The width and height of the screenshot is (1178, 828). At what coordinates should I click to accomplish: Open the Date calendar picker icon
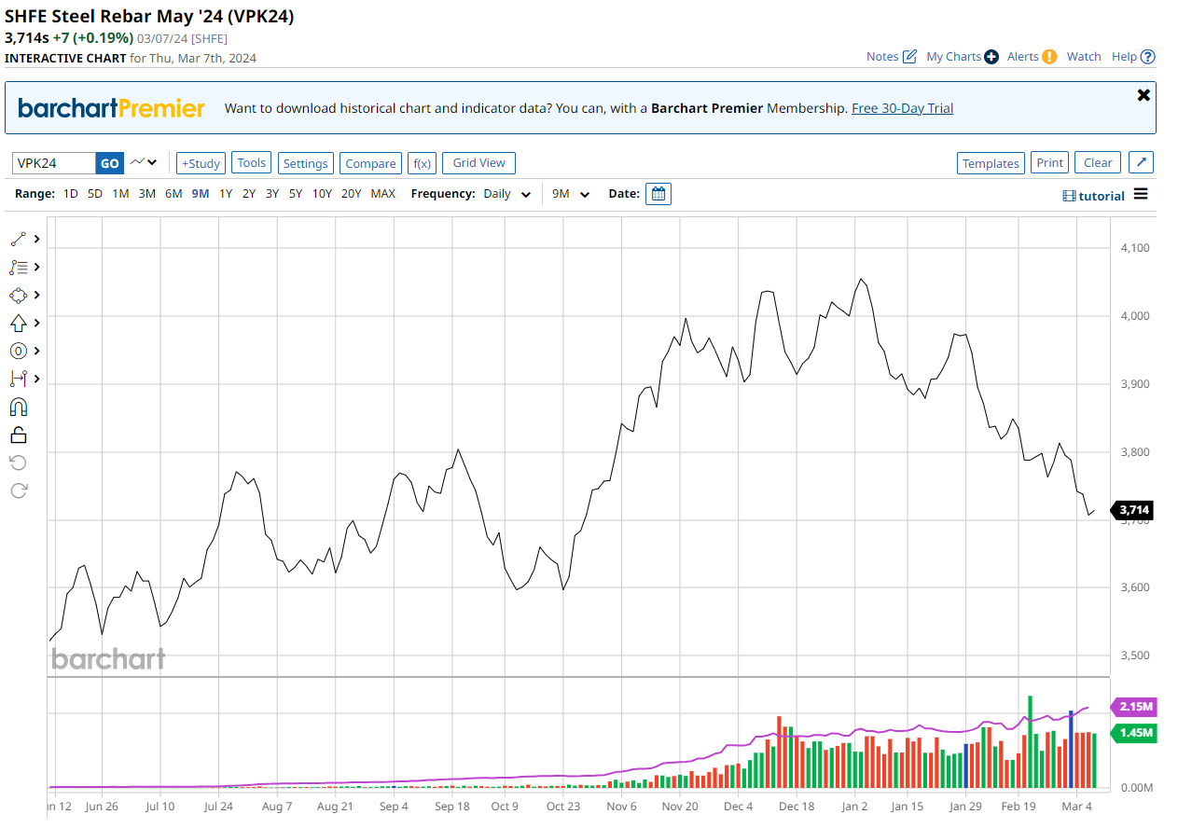(x=658, y=194)
